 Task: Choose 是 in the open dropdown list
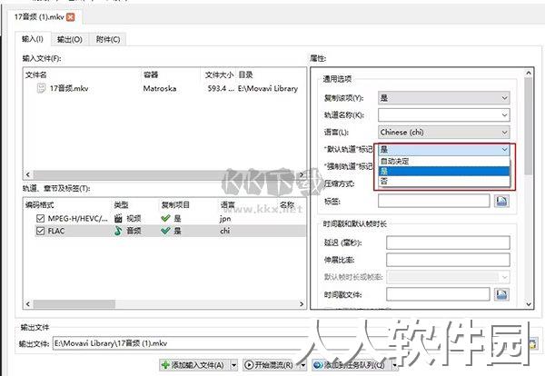(444, 171)
